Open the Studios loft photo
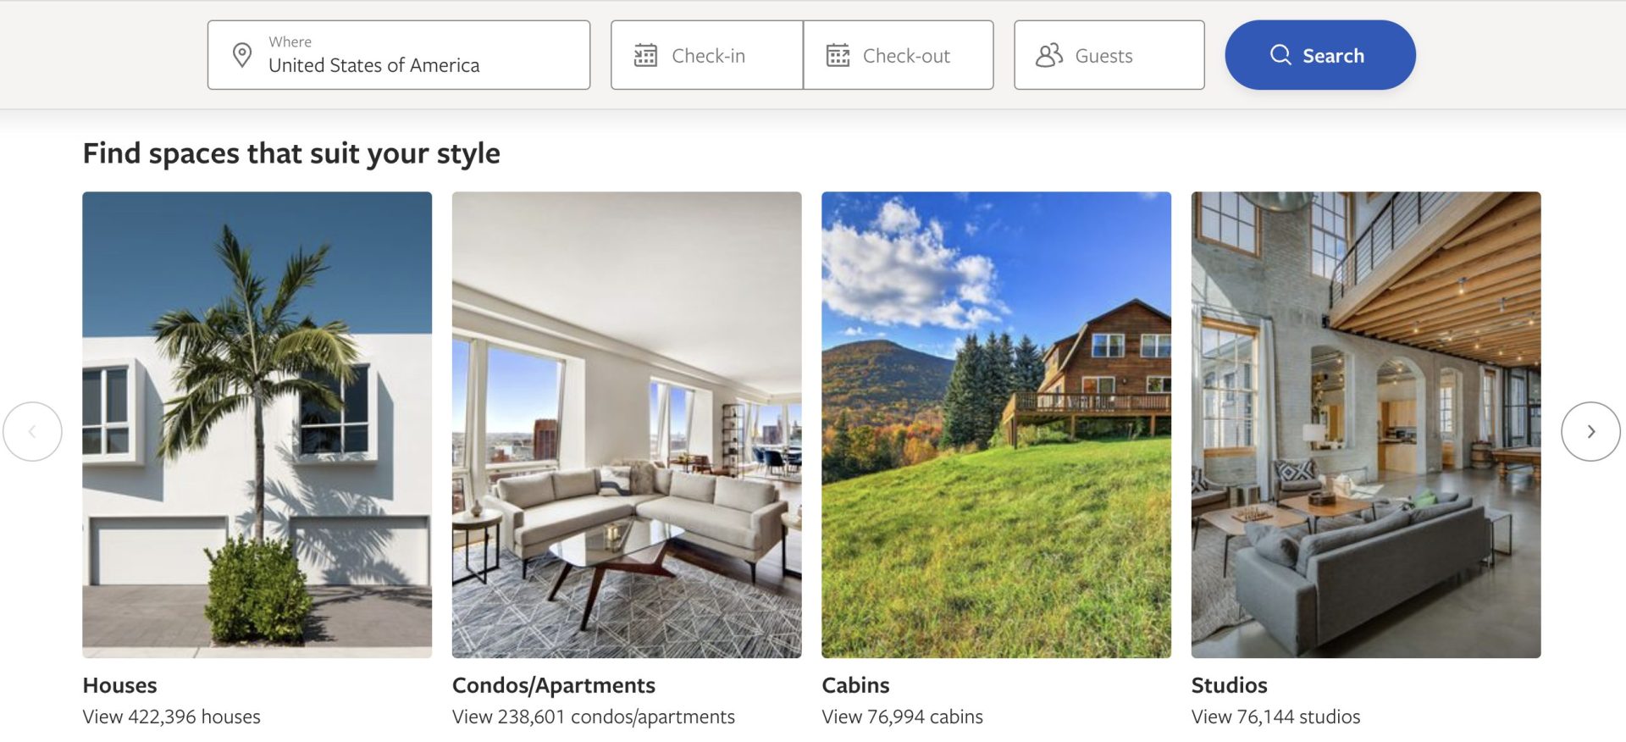 tap(1365, 424)
